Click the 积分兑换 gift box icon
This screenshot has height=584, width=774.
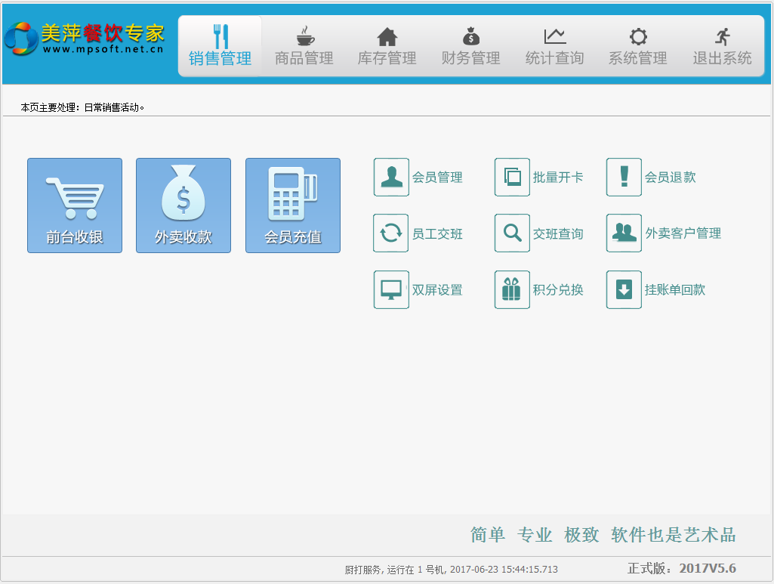(512, 290)
